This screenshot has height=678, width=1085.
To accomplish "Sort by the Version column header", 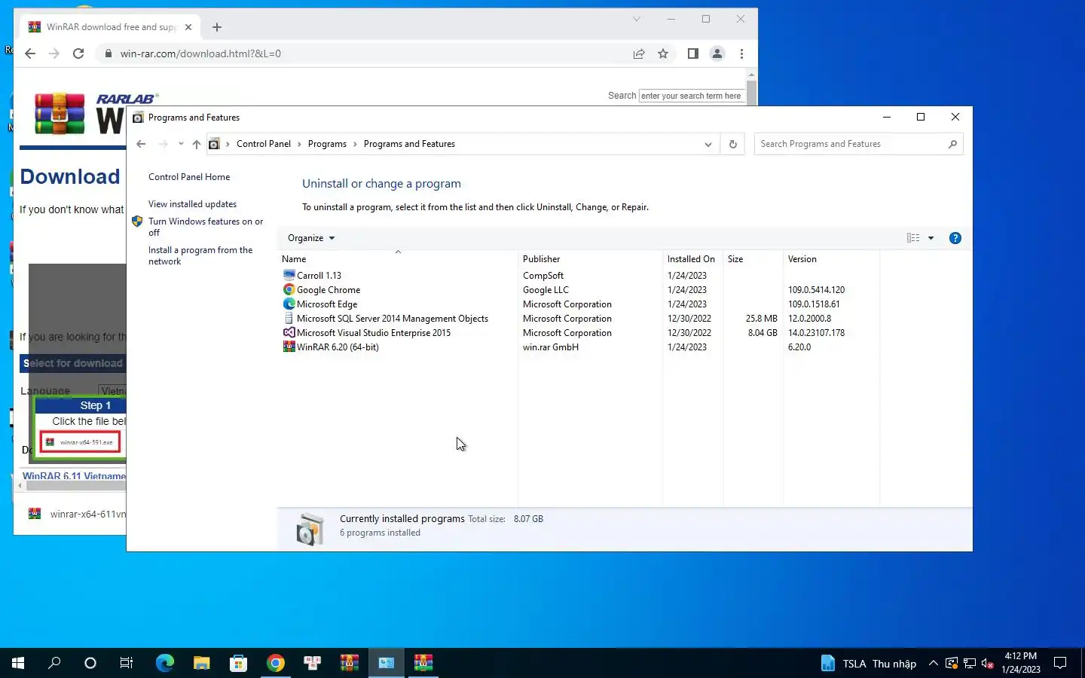I will point(831,259).
